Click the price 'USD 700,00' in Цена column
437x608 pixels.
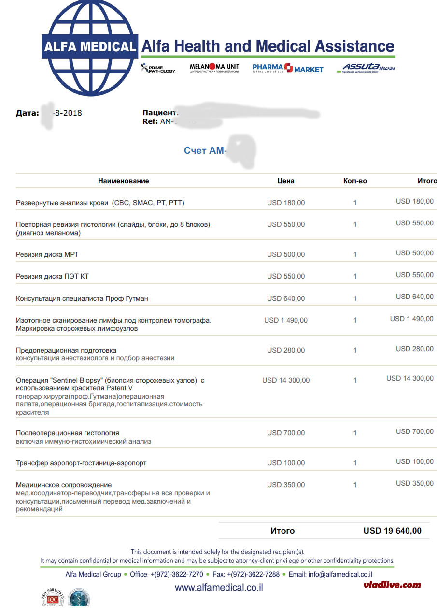click(286, 433)
